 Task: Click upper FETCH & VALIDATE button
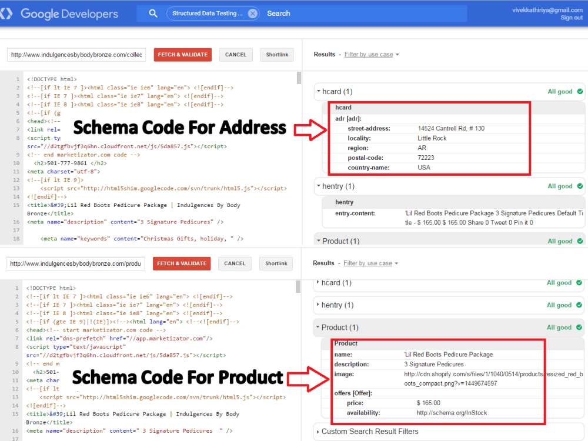point(183,55)
